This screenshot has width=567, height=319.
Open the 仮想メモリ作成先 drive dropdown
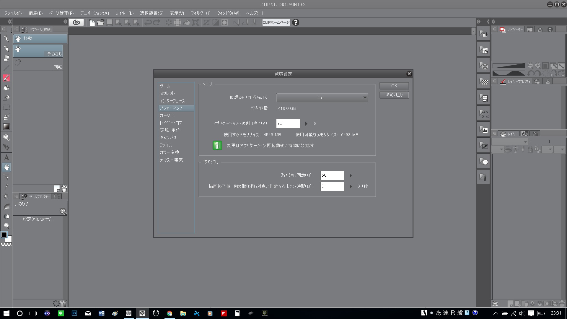pos(322,97)
